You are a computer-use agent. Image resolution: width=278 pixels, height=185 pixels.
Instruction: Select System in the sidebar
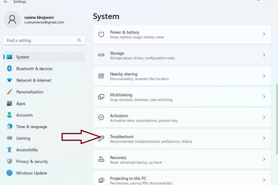[44, 57]
